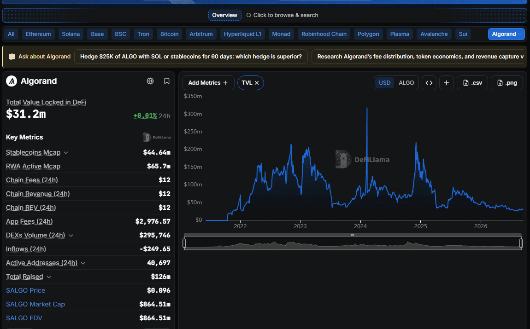Expand the Total Raised row
The width and height of the screenshot is (530, 329).
[49, 277]
